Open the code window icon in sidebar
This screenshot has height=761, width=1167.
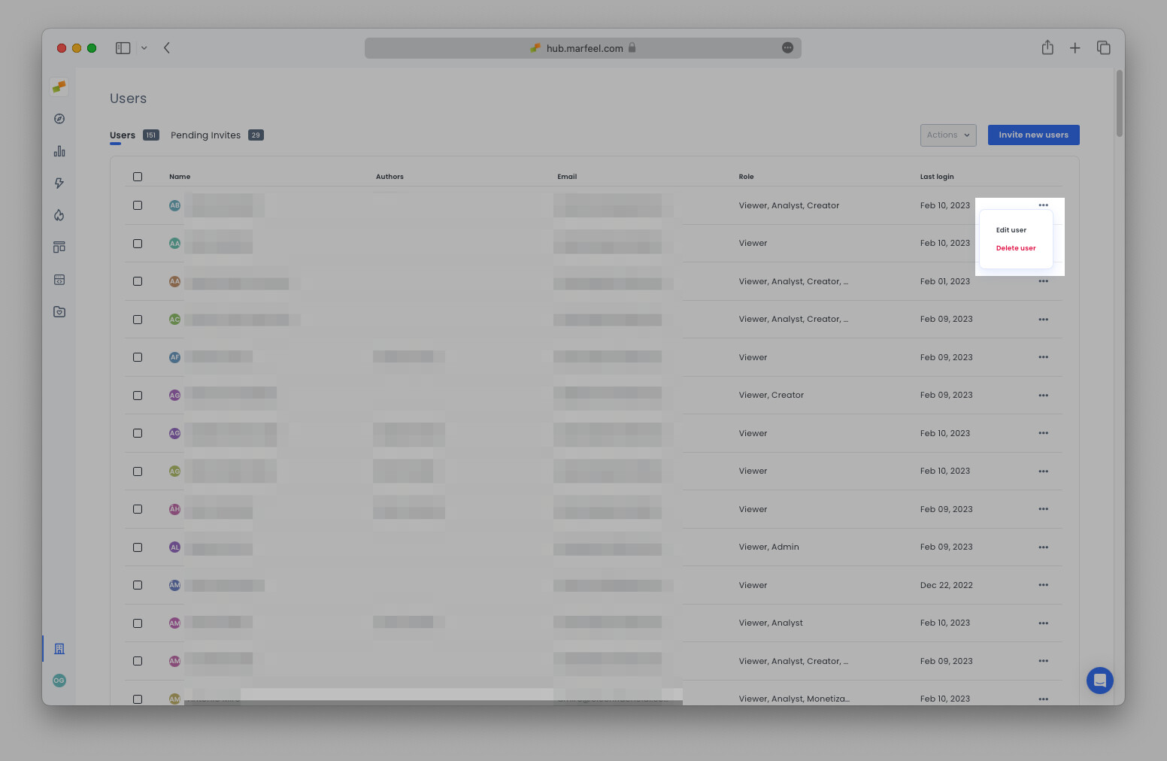(59, 279)
